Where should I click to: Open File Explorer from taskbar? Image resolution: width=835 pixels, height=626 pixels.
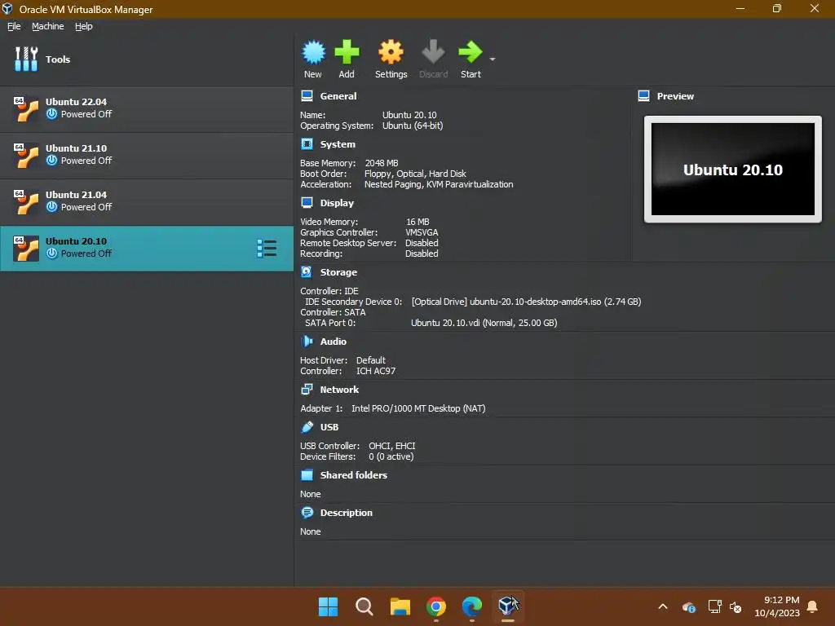tap(400, 606)
